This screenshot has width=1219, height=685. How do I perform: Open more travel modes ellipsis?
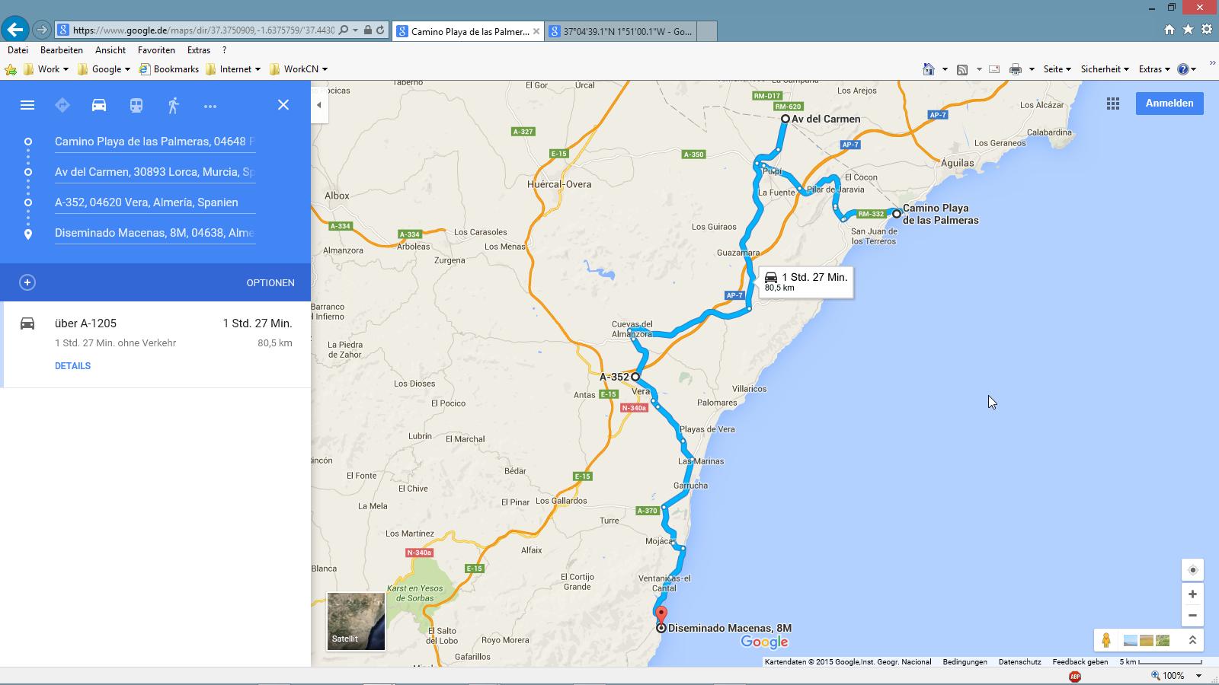click(x=210, y=106)
